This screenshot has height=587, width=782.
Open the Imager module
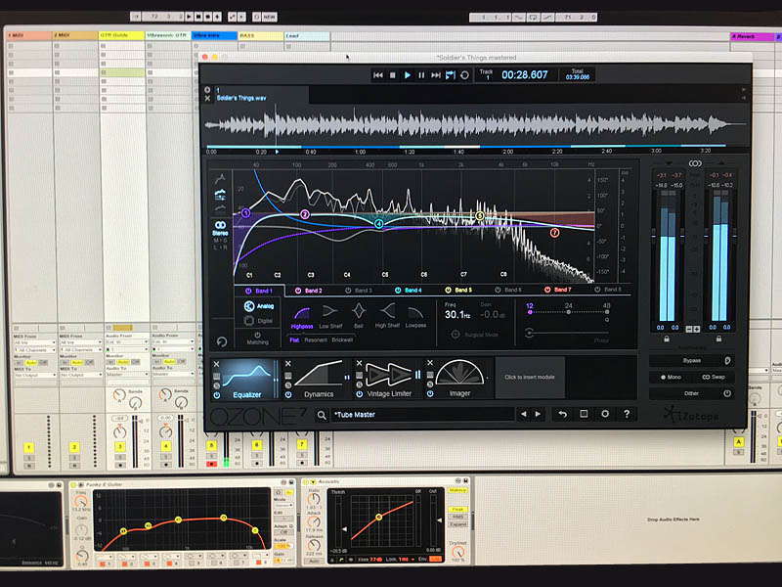click(459, 380)
